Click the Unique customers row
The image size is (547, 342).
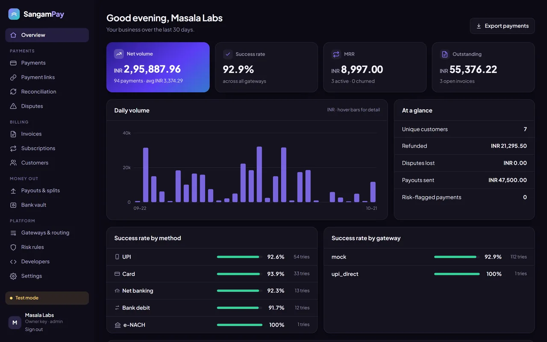click(465, 129)
